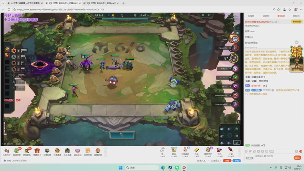The image size is (304, 171).
Task: Open the 挖宝奇兵 floating banner in chat
Action: (296, 59)
